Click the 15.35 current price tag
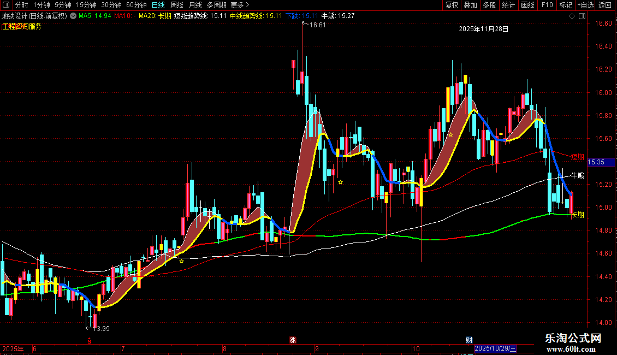Image resolution: width=617 pixels, height=355 pixels. (x=601, y=162)
